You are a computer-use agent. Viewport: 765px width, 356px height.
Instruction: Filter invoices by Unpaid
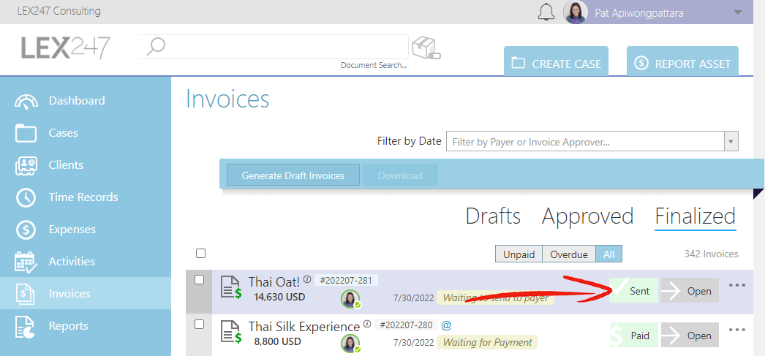[x=519, y=254]
